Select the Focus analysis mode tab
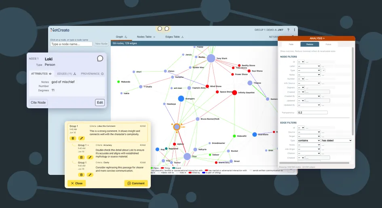382x208 pixels. pyautogui.click(x=328, y=44)
